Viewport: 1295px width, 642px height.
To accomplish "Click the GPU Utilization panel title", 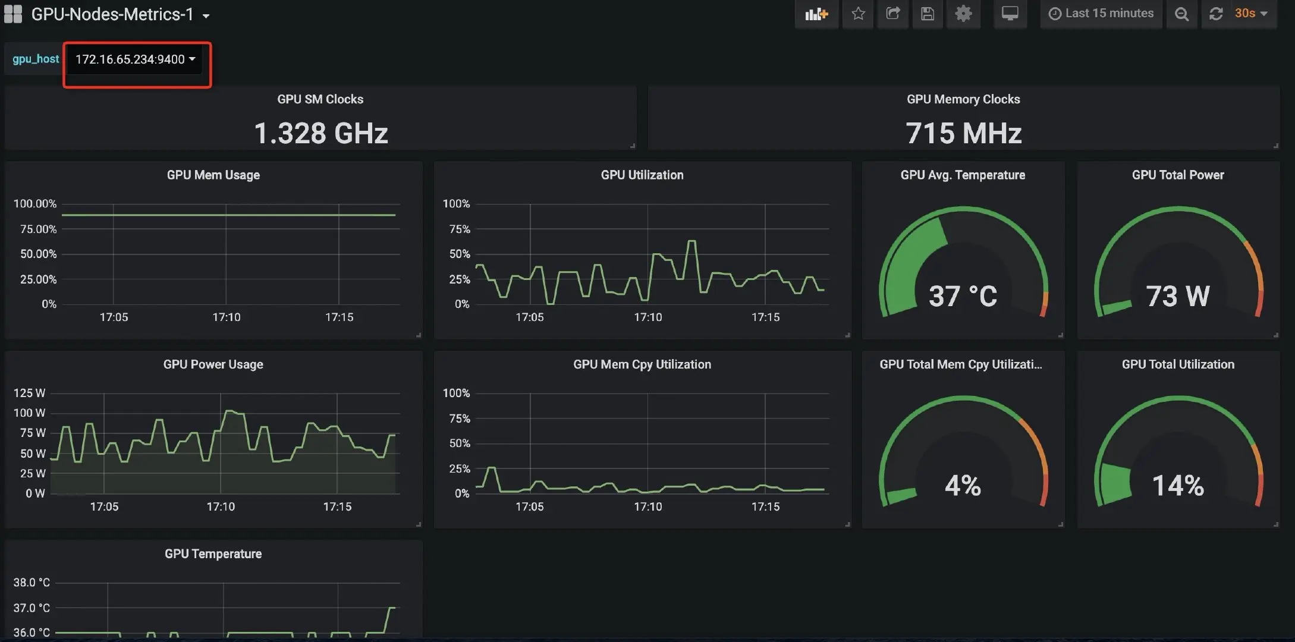I will point(642,175).
